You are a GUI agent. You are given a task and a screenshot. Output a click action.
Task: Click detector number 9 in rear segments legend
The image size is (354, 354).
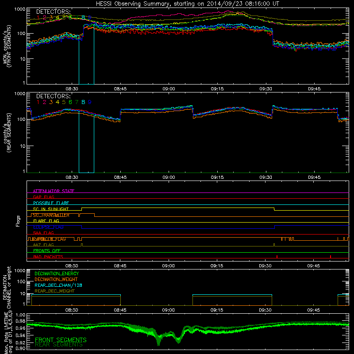[90, 102]
